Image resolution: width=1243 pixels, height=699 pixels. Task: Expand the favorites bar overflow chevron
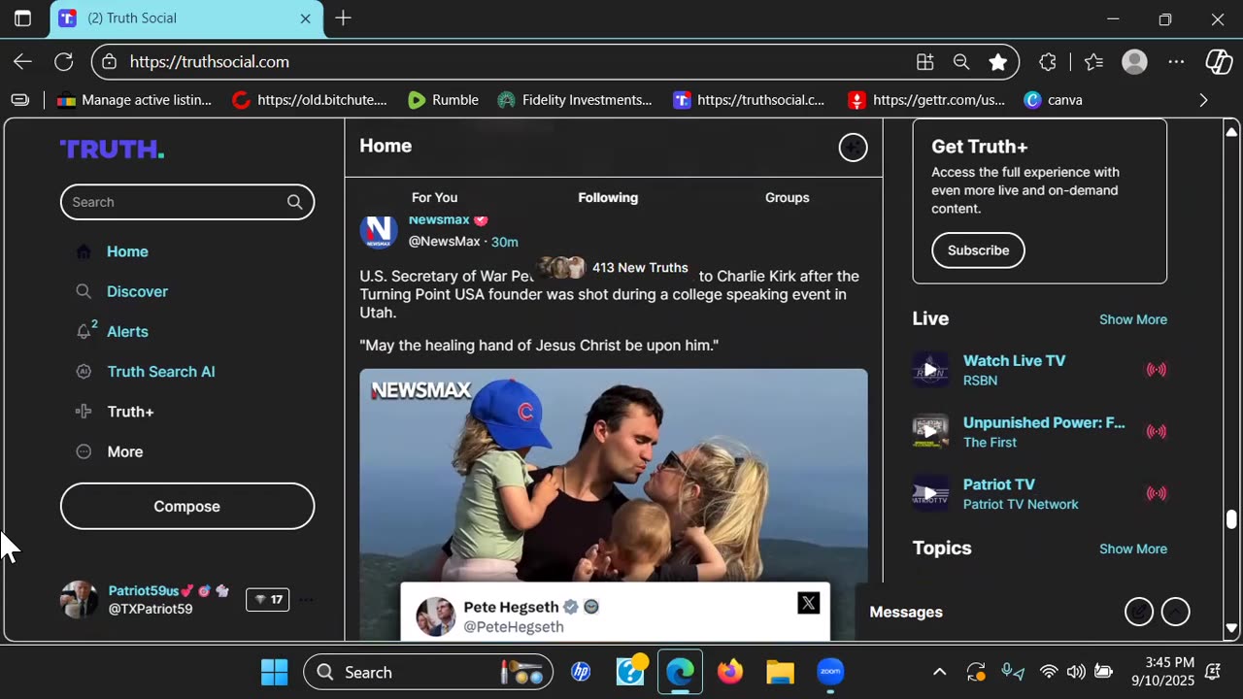pyautogui.click(x=1203, y=100)
